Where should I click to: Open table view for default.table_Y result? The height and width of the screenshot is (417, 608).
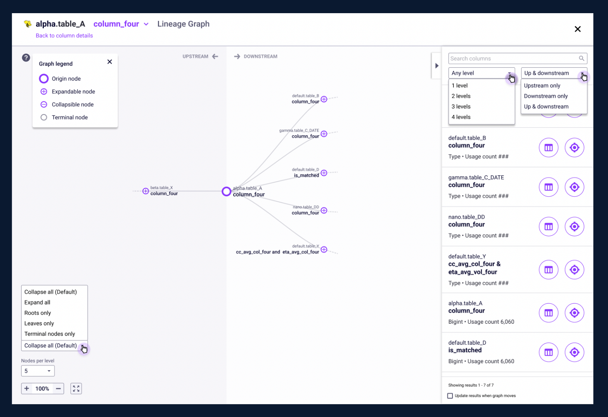(x=549, y=270)
